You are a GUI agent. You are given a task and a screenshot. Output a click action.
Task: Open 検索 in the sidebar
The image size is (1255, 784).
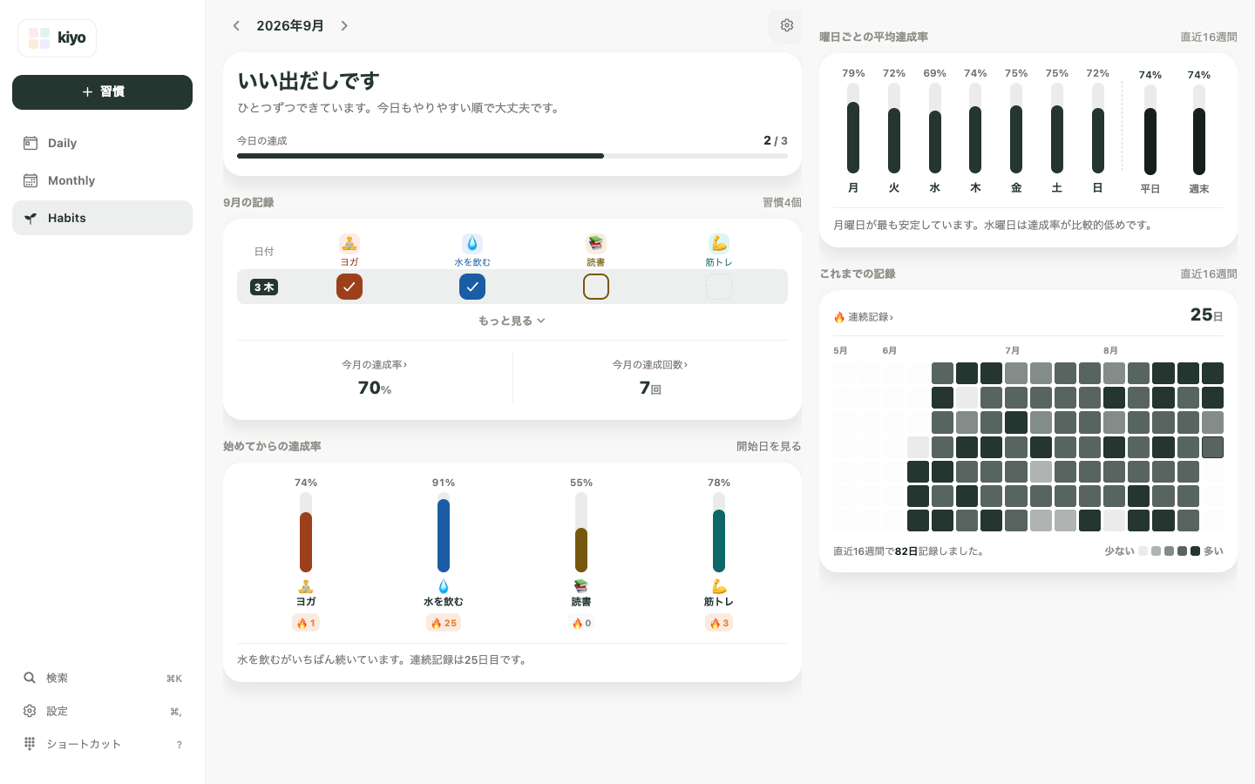102,678
